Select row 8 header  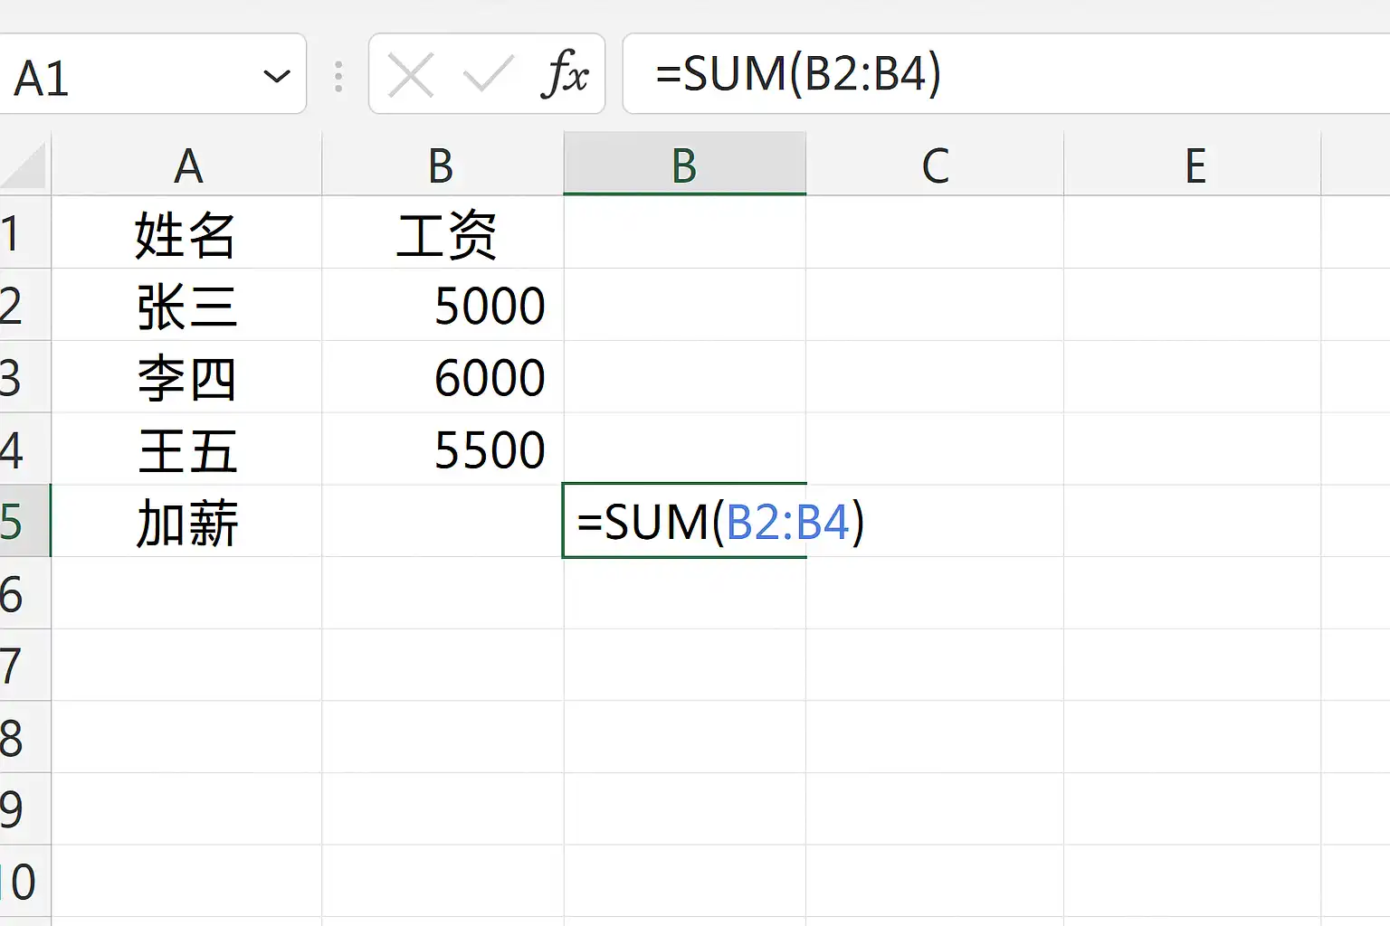click(18, 738)
